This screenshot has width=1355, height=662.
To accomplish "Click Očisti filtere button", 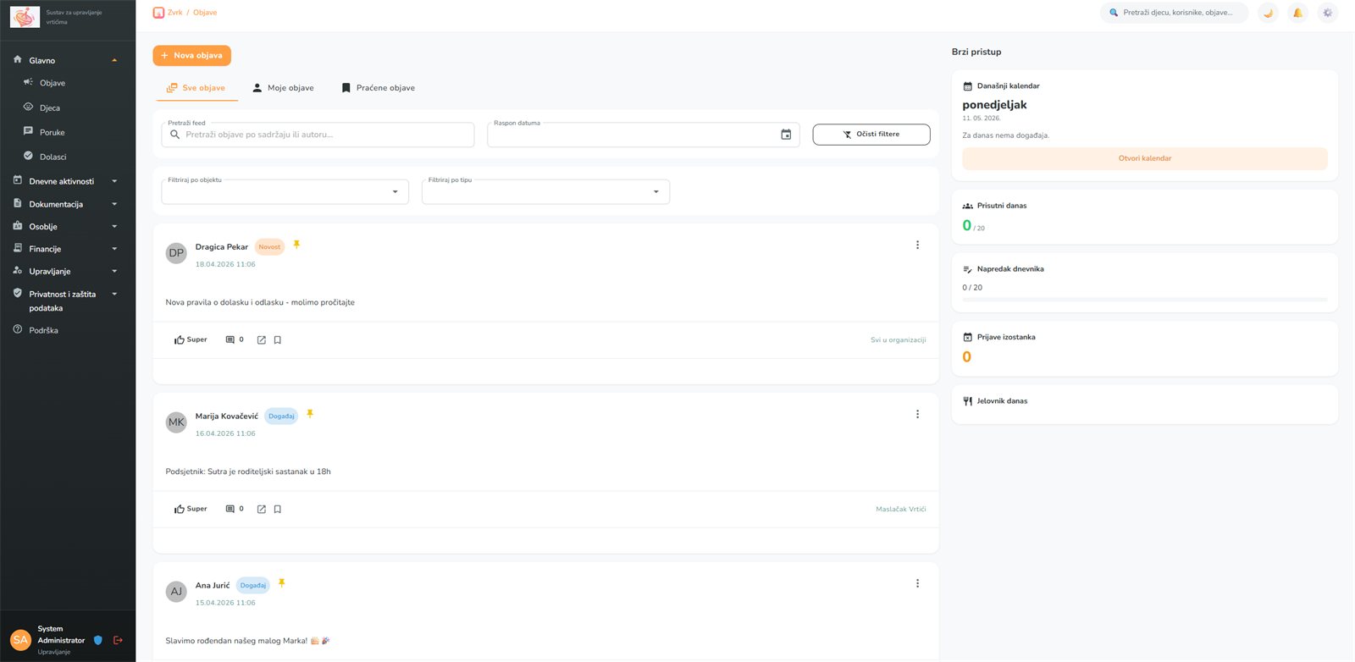I will [871, 135].
